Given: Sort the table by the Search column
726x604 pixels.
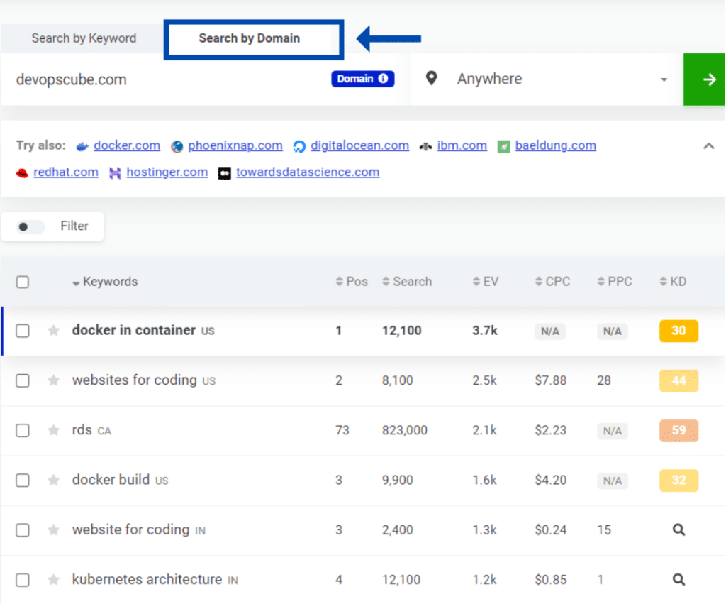Looking at the screenshot, I should pos(408,281).
